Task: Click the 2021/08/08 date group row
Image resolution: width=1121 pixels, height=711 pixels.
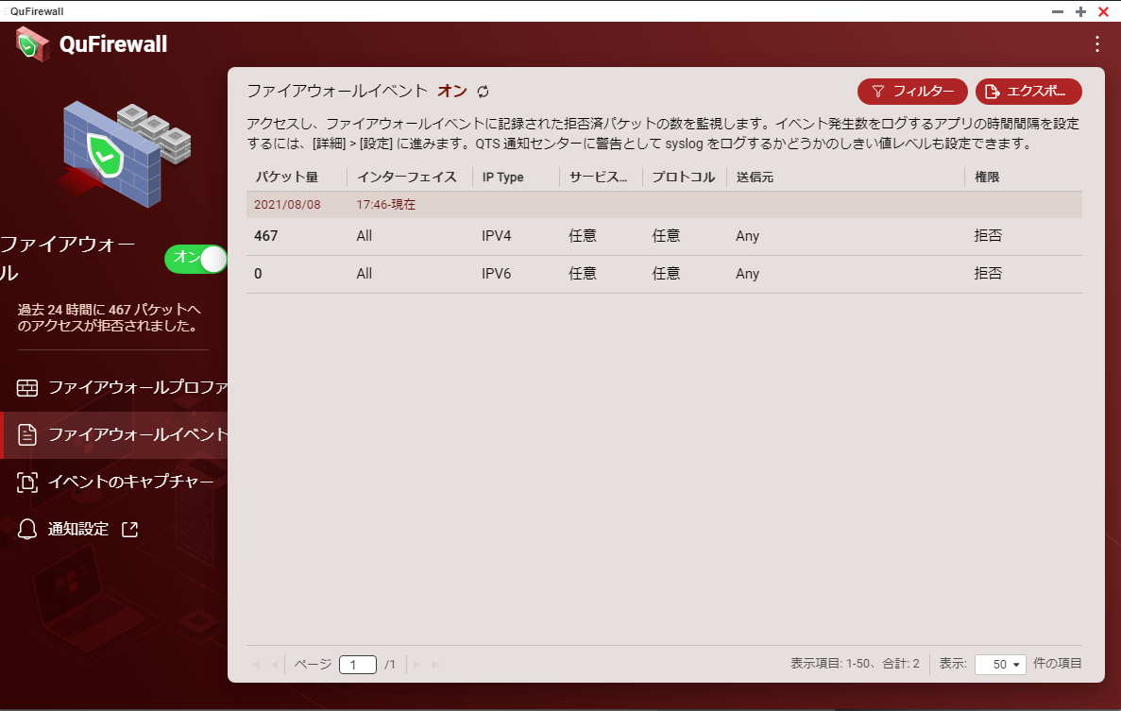Action: pos(664,204)
